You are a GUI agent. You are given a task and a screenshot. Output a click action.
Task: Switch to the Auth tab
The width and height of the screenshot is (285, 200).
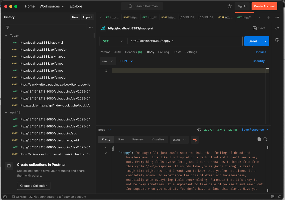tap(118, 52)
